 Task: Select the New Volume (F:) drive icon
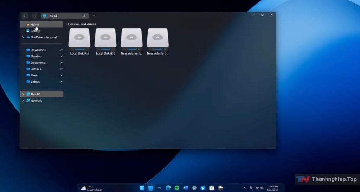(x=158, y=39)
